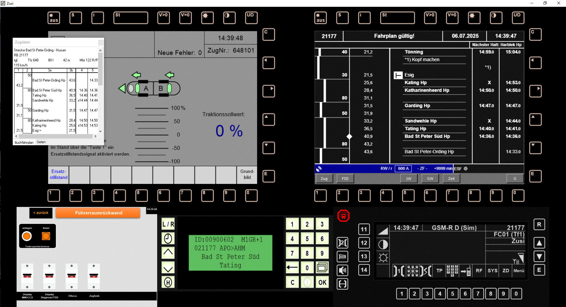Click the radio screen brightness sun icon
This screenshot has height=307, width=566.
[x=383, y=258]
